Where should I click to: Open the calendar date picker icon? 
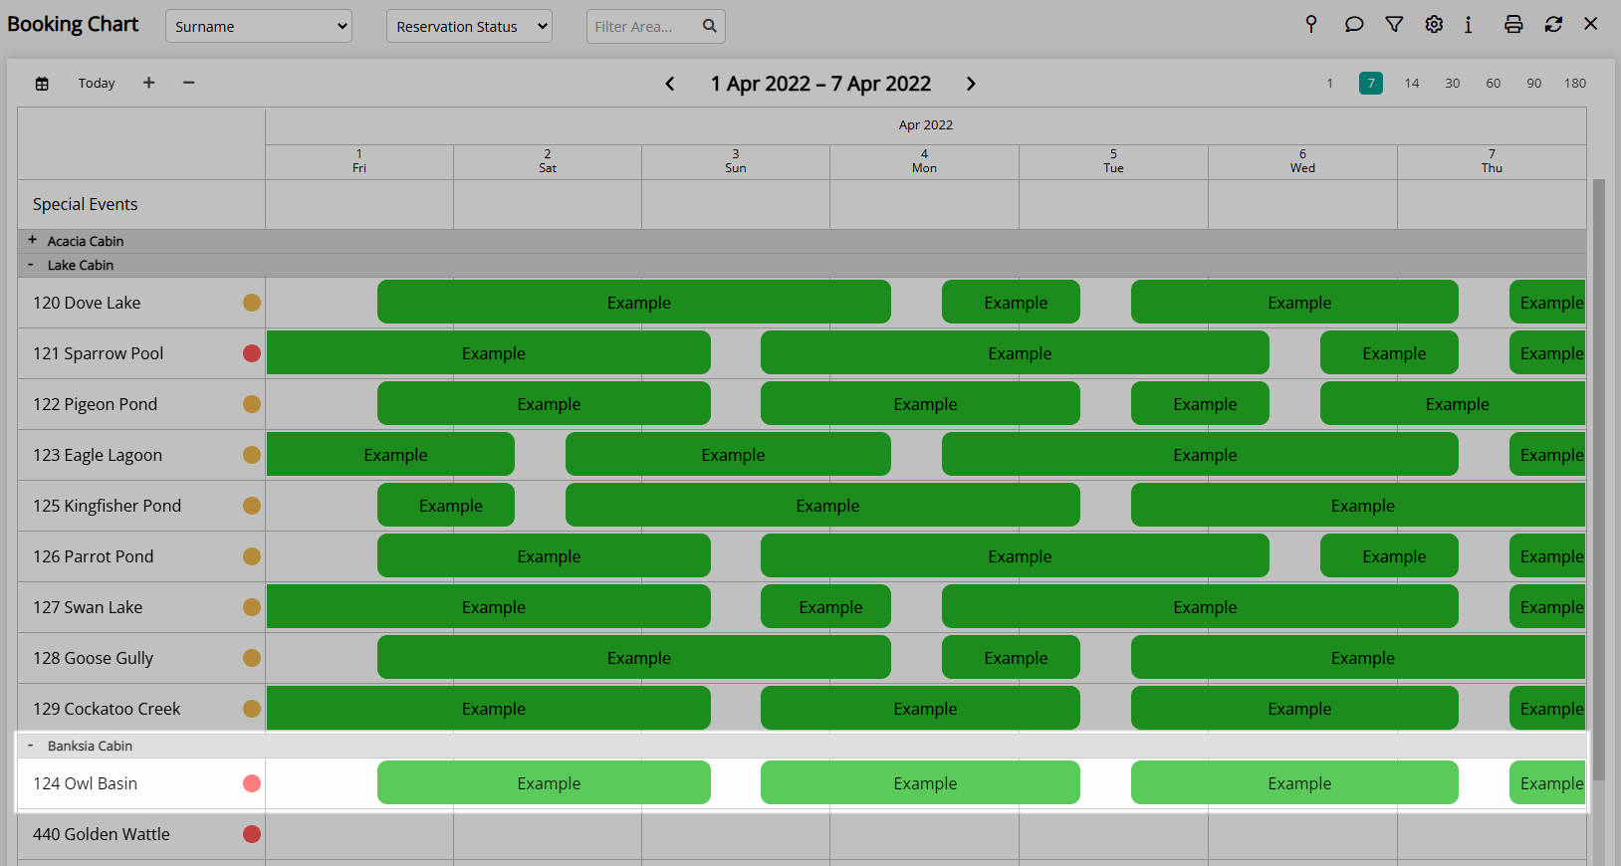coord(42,84)
